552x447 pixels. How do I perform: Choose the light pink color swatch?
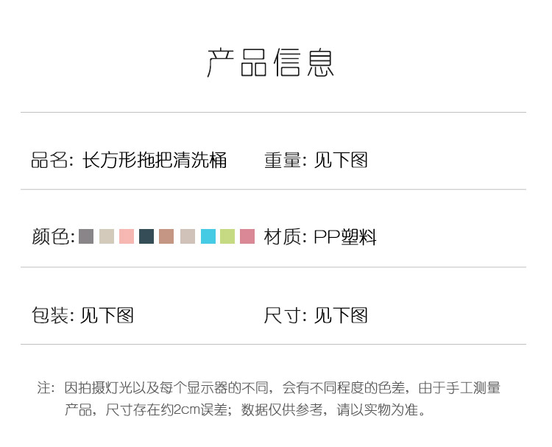pos(127,236)
